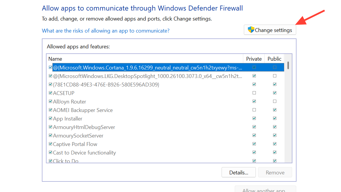Toggle enable checkbox for AllJoyn Router
341x192 pixels.
[50, 101]
